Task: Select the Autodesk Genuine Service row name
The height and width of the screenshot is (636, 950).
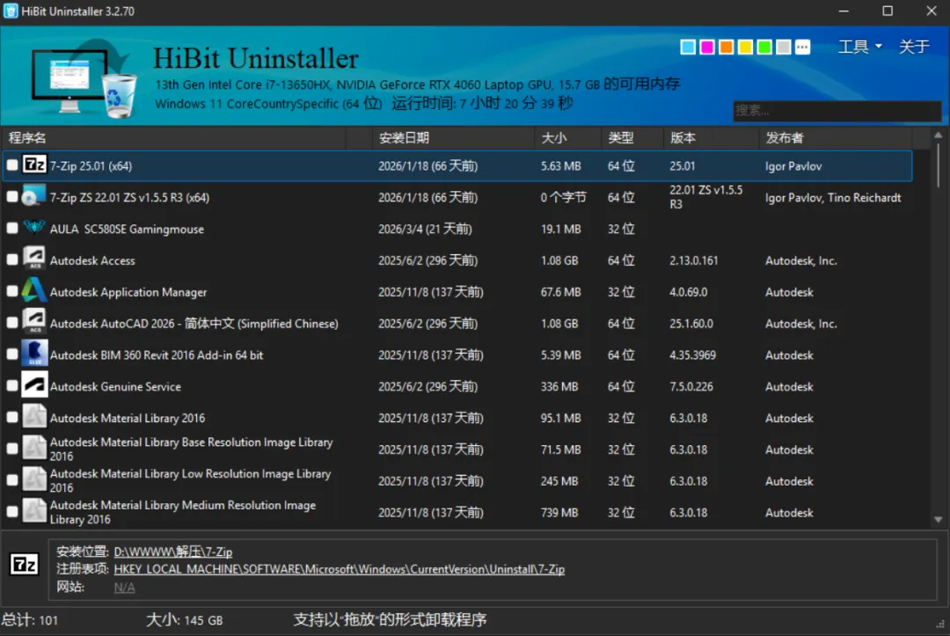Action: (115, 386)
